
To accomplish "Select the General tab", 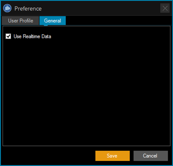I will coord(53,21).
